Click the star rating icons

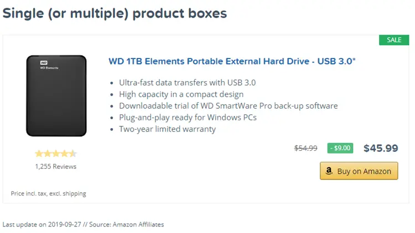[x=56, y=153]
